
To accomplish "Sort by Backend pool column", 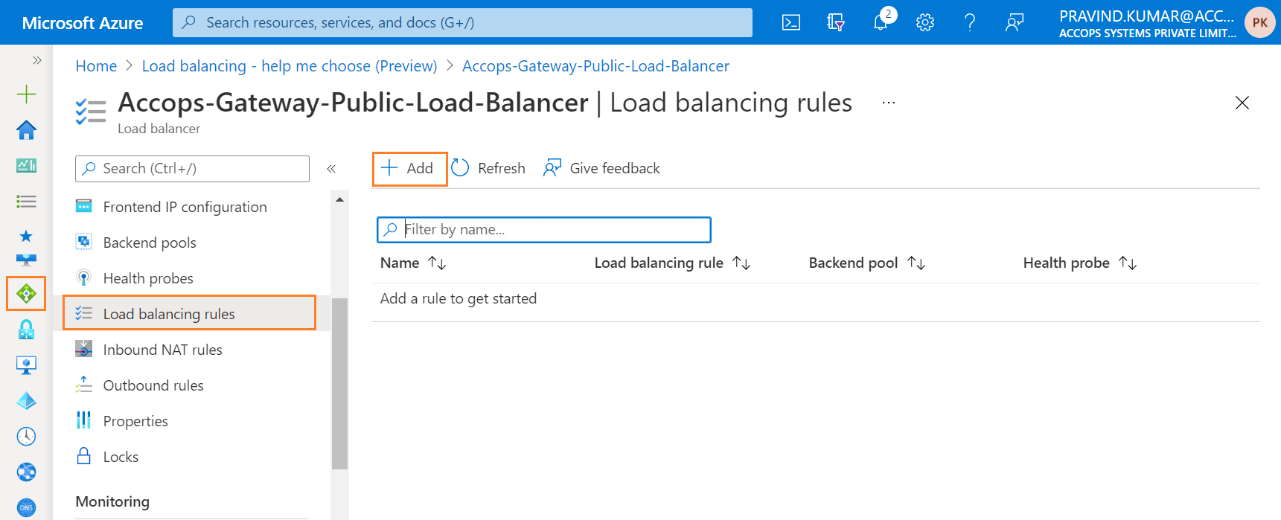I will point(867,263).
